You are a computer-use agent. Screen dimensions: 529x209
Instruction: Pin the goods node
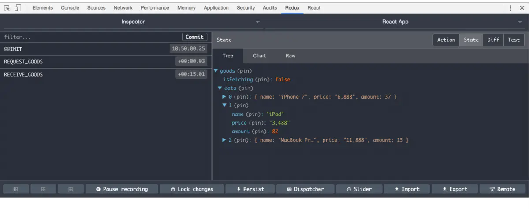[x=244, y=71]
